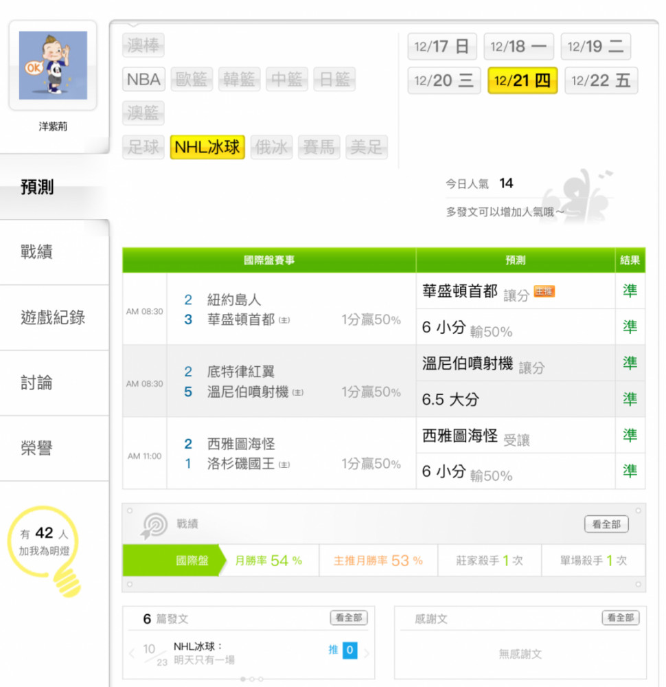Click 看全部 in 感謝文 panel
This screenshot has width=666, height=687.
click(x=621, y=618)
